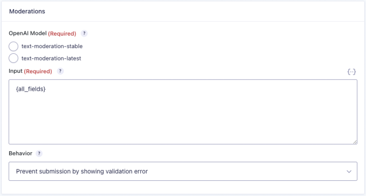366x196 pixels.
Task: Click the {all_fields} text in Input
Action: (31, 89)
